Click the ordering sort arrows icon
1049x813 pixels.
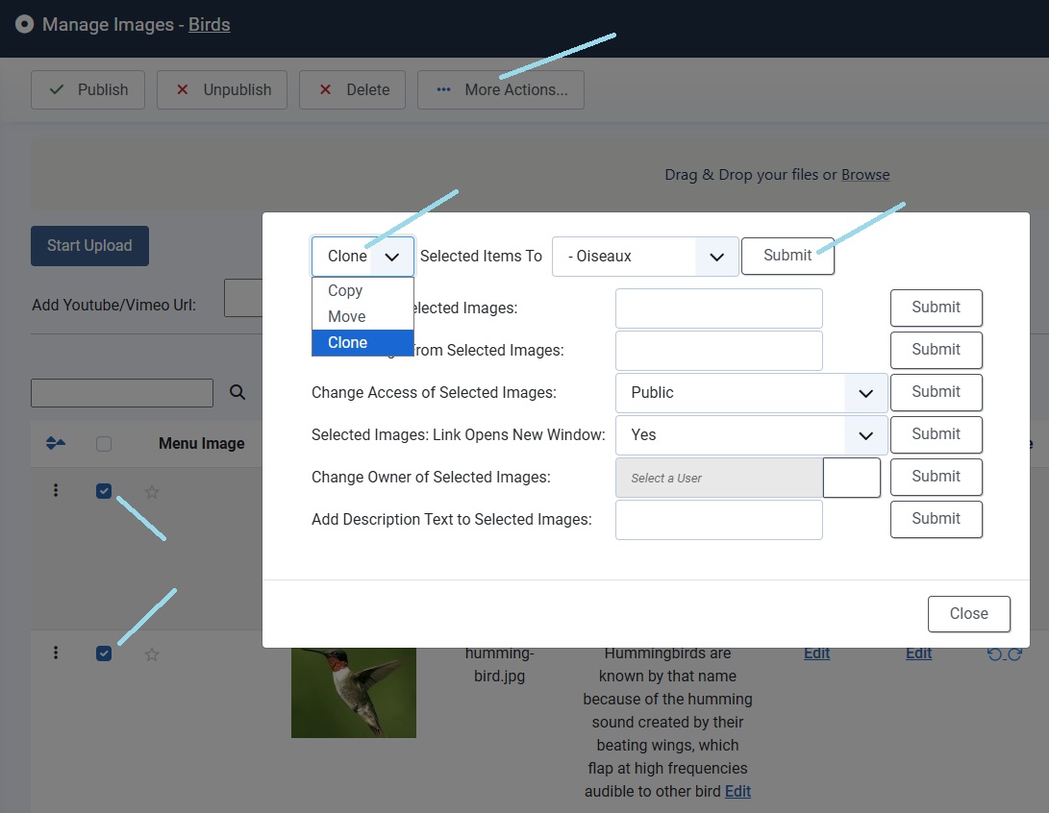[56, 444]
